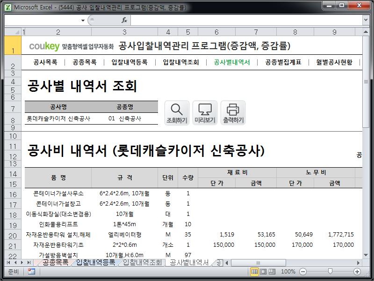Select column header 7

point(256,32)
